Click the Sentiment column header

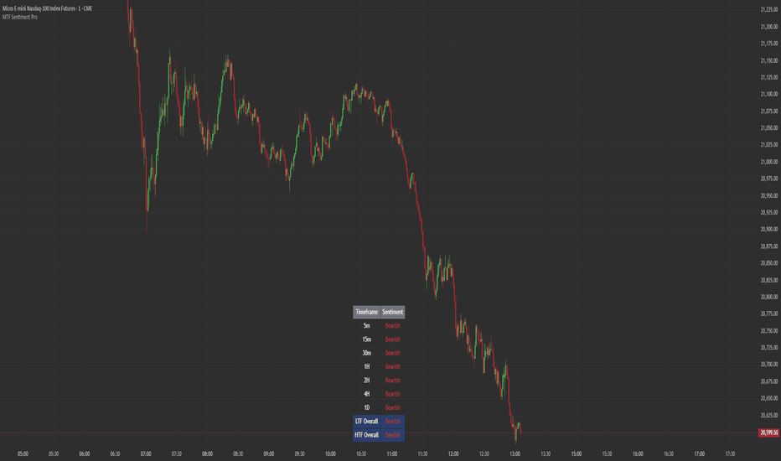(392, 312)
